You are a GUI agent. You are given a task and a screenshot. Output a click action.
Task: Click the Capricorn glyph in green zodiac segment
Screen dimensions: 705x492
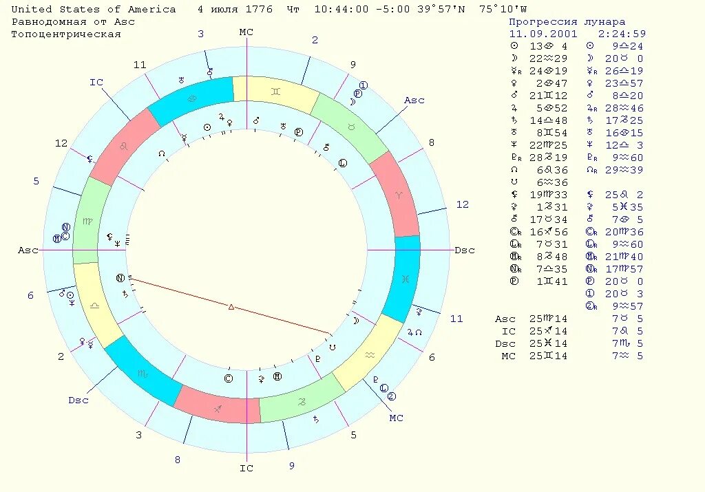[x=302, y=402]
